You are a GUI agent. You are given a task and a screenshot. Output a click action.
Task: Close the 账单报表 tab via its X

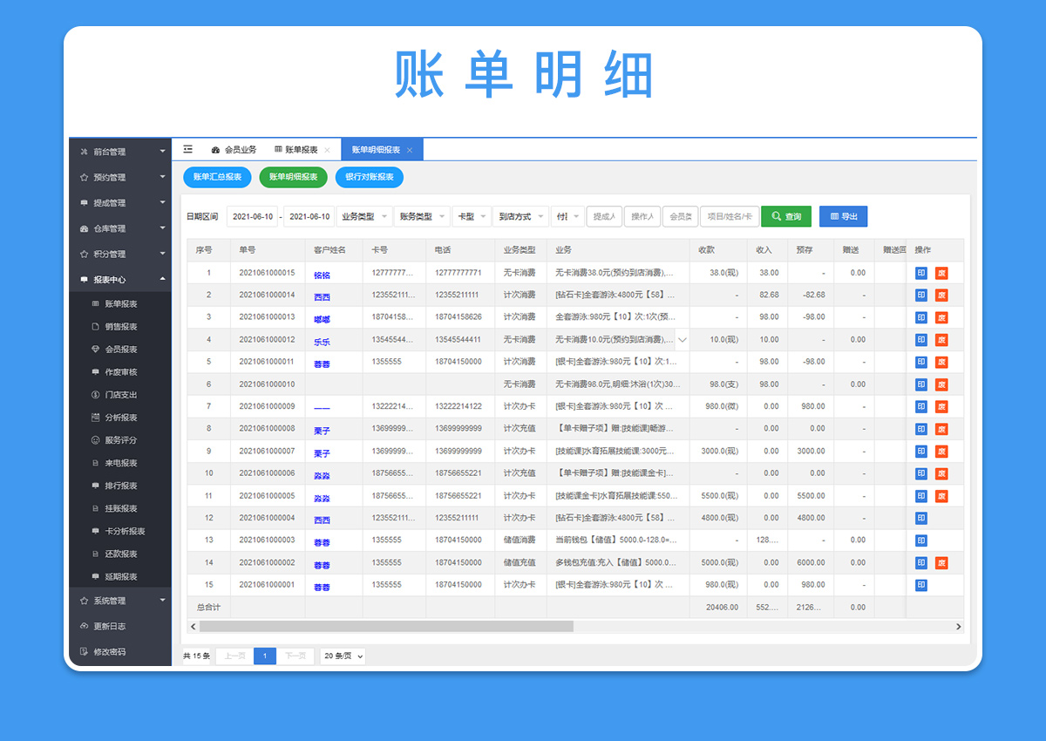(327, 150)
